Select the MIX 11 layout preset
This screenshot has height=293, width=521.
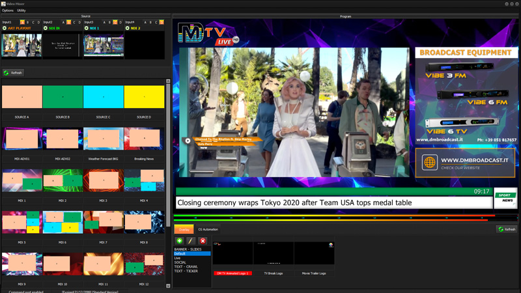pos(104,264)
